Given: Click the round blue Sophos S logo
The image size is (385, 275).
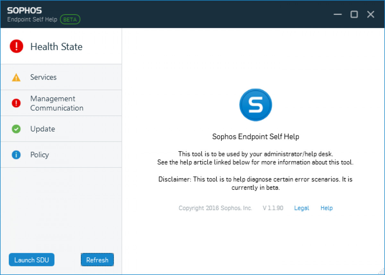Looking at the screenshot, I should point(255,105).
